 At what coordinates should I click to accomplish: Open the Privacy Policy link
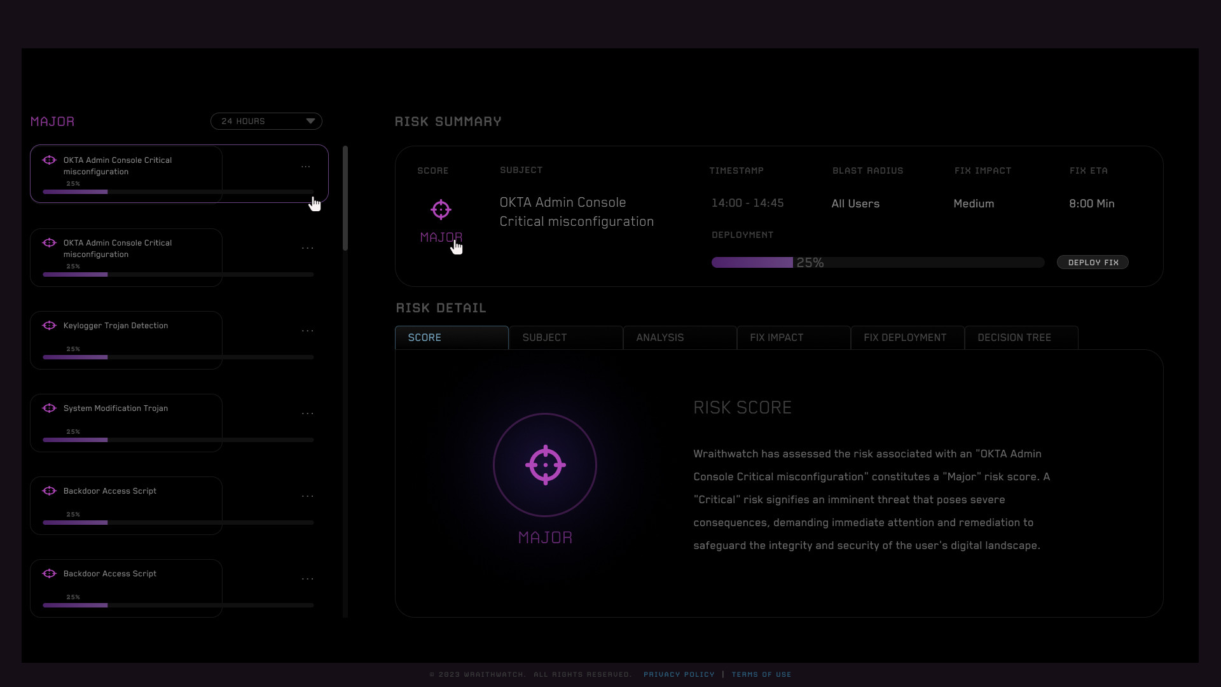(x=679, y=674)
